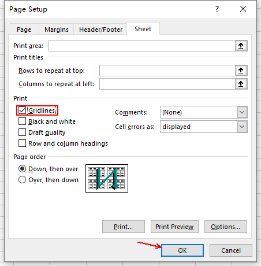Open Print Preview

[174, 227]
